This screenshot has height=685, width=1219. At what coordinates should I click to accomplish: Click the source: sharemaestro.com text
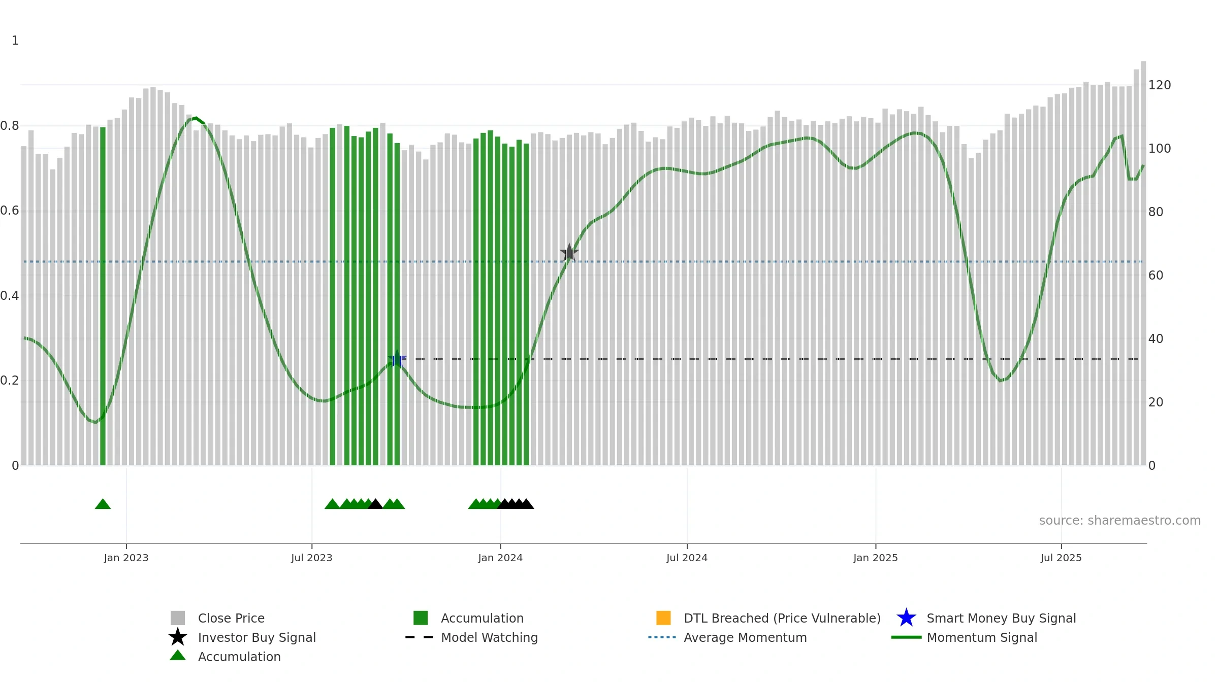1120,521
